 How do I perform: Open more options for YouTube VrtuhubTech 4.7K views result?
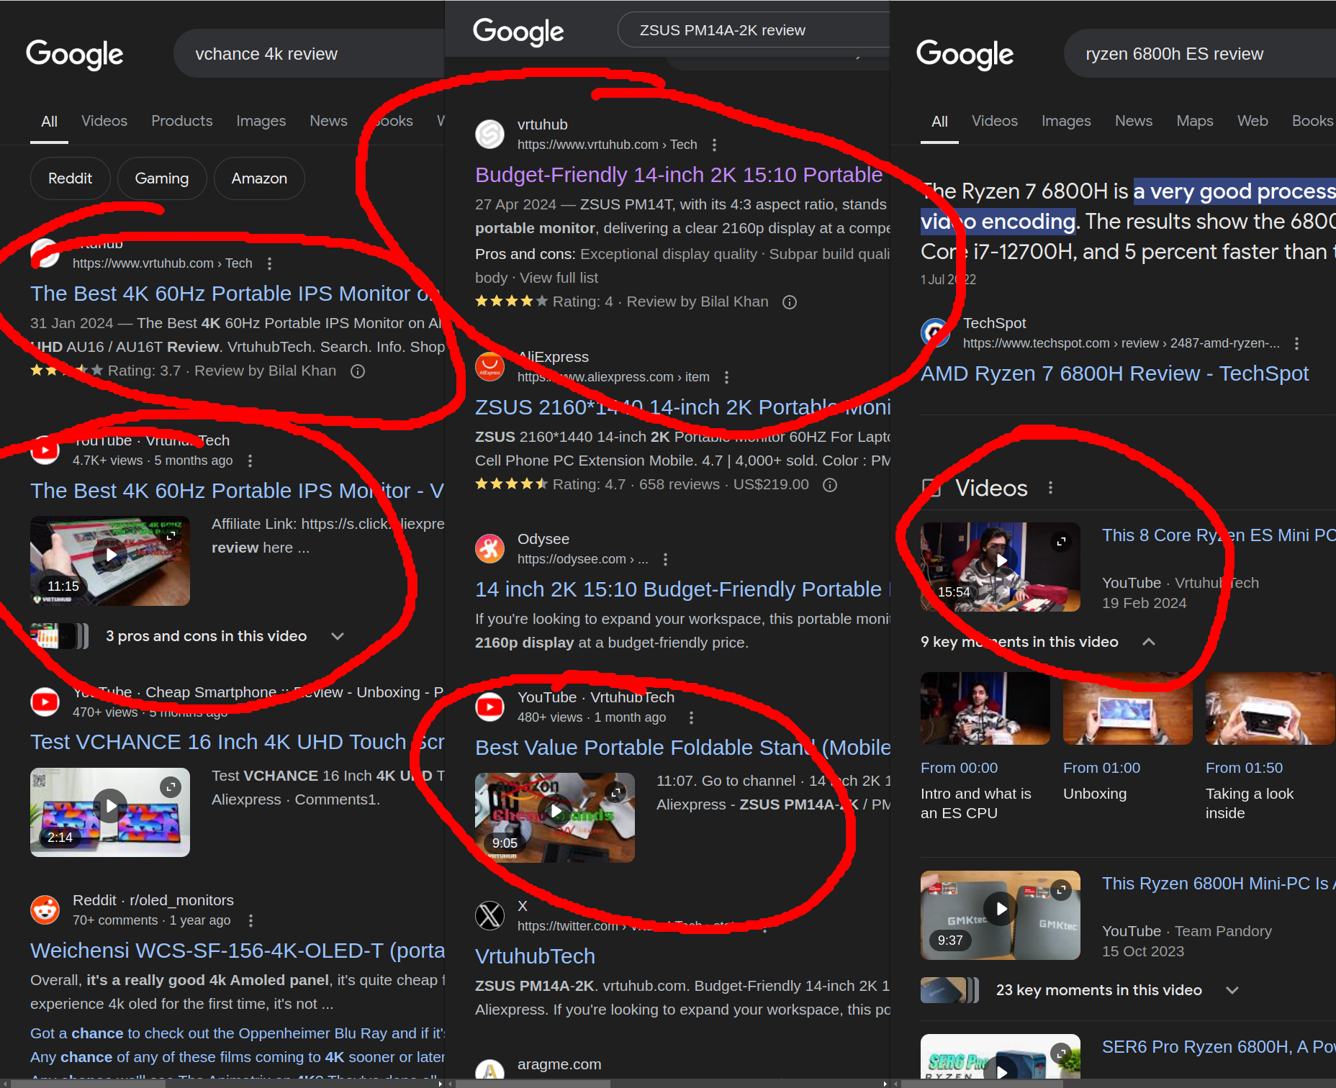click(x=250, y=461)
